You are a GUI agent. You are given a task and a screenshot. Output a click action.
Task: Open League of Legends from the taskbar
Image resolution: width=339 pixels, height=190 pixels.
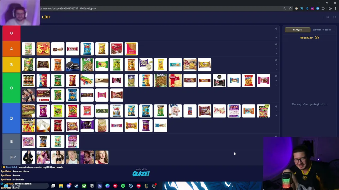click(x=146, y=186)
